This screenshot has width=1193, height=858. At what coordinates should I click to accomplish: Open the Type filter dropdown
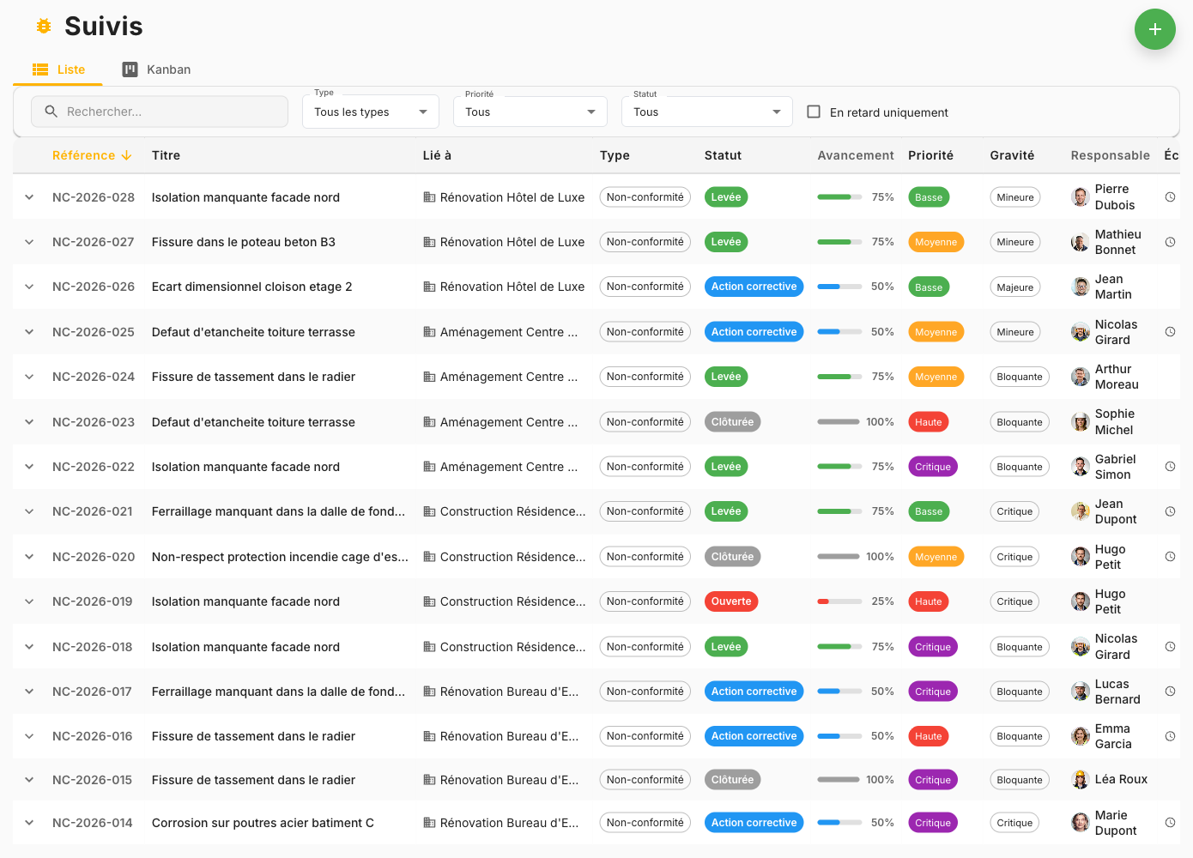(370, 112)
